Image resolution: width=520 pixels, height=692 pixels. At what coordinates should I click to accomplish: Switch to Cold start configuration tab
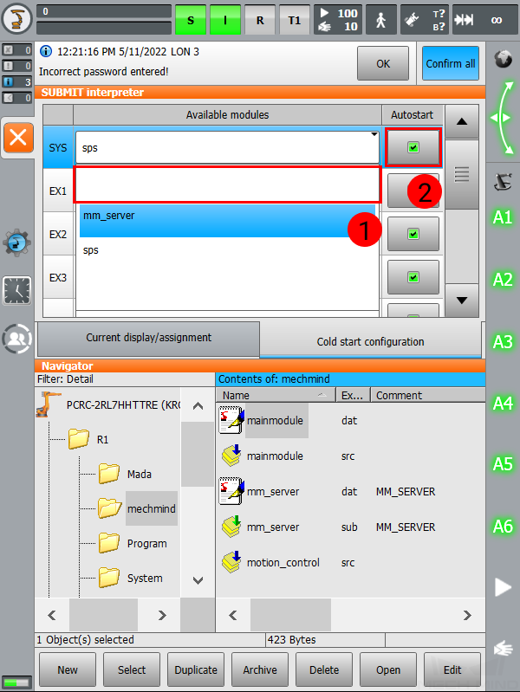tap(370, 341)
